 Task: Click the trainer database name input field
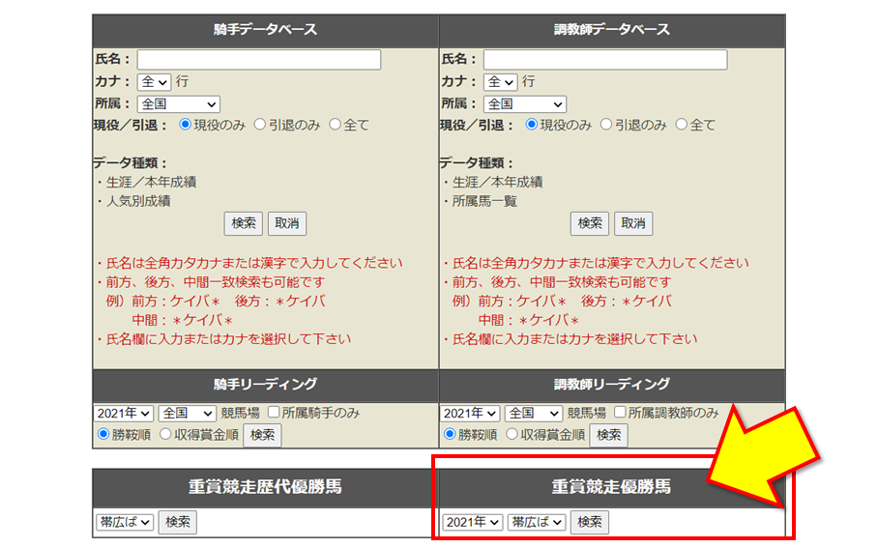(x=604, y=60)
